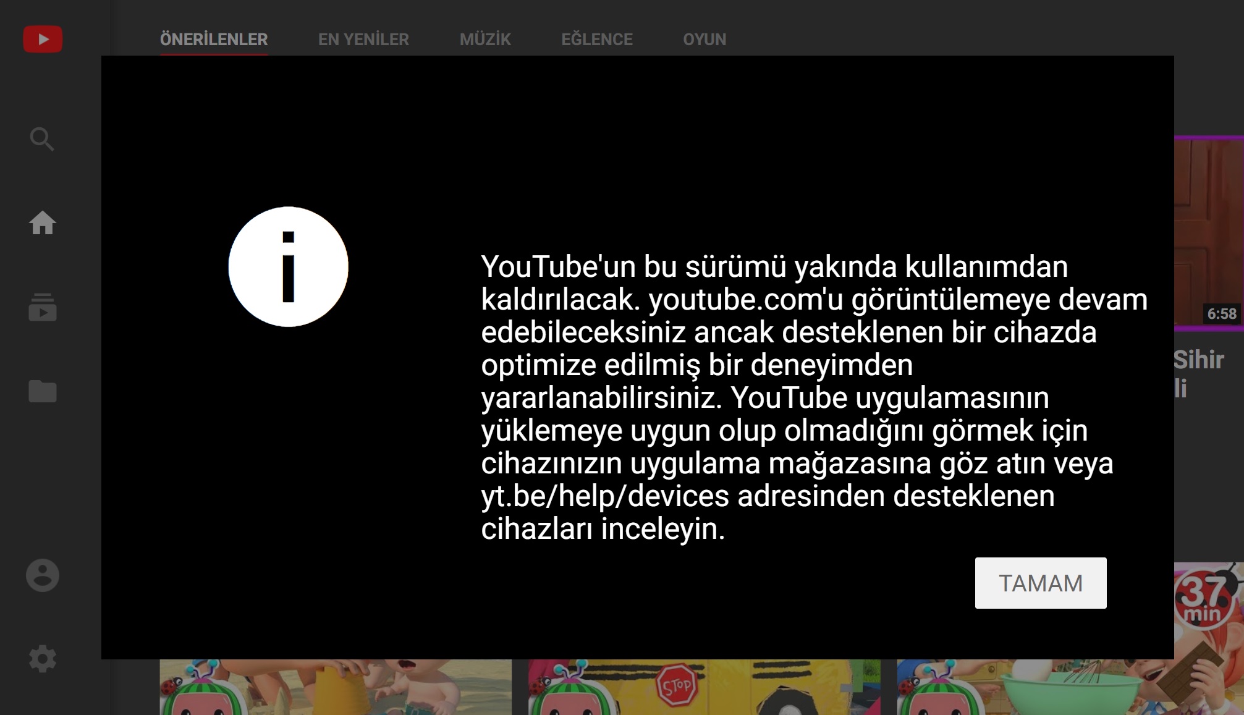The height and width of the screenshot is (715, 1244).
Task: Open the MÜZİK tab
Action: pos(485,40)
